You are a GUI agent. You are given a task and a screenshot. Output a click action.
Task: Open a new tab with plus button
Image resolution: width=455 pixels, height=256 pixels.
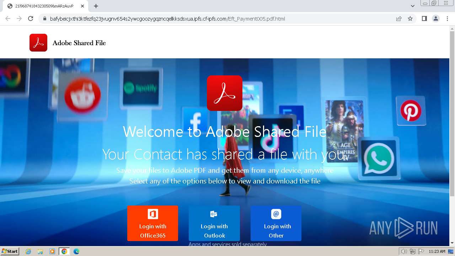[x=96, y=6]
